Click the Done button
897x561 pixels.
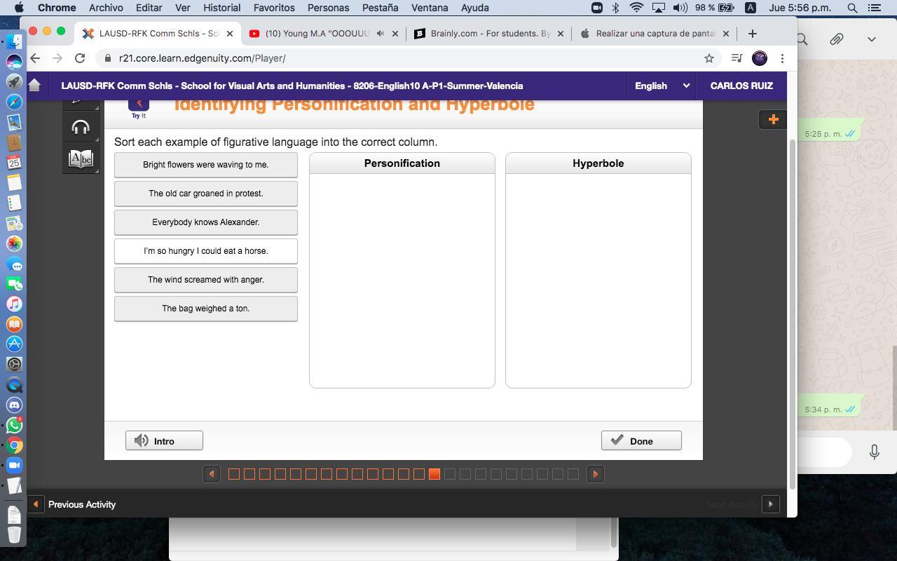[641, 440]
